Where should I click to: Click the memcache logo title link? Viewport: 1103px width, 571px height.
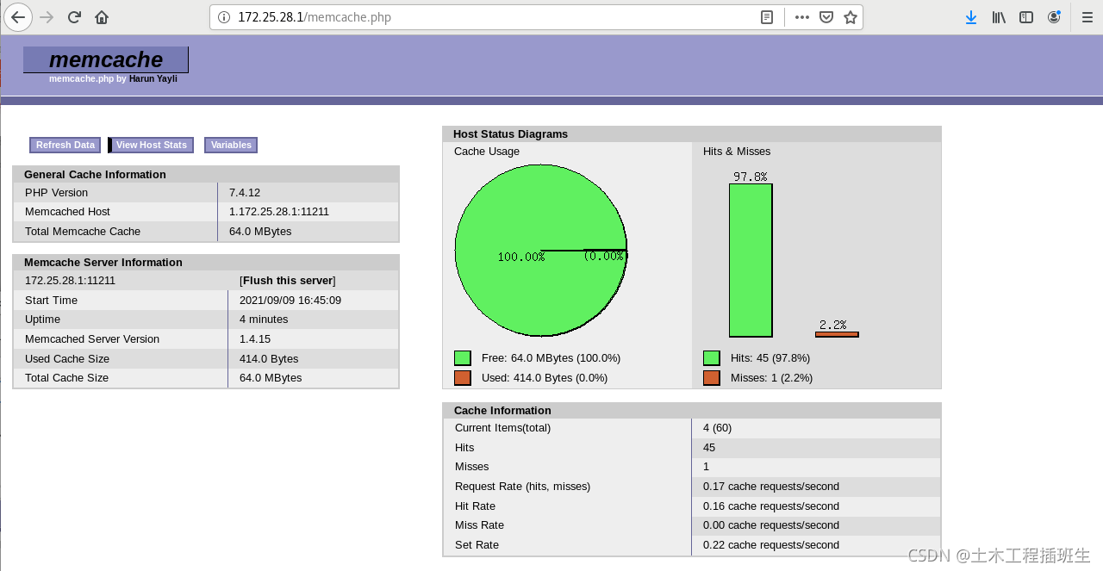point(106,59)
